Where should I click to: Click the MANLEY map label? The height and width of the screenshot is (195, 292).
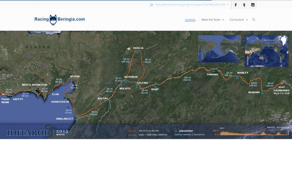point(243,73)
